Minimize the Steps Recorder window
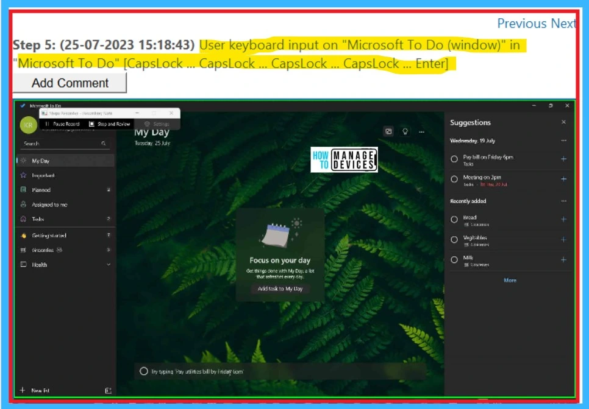Screen dimensions: 589x409 click(137, 113)
